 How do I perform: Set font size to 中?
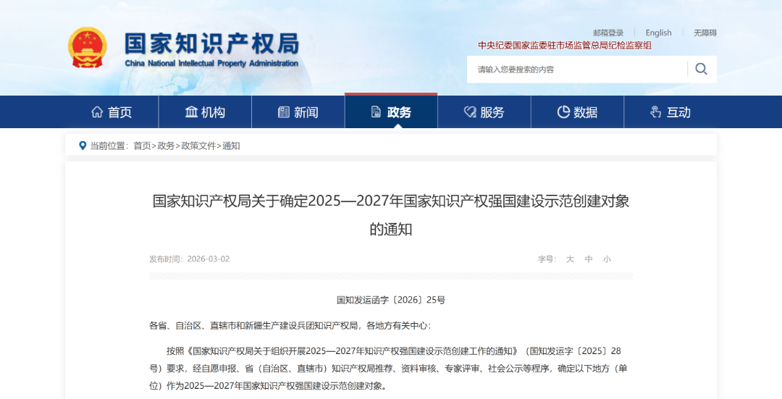(589, 259)
